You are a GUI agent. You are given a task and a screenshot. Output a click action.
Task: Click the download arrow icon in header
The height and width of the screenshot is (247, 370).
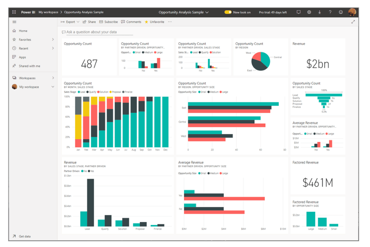tap(320, 12)
